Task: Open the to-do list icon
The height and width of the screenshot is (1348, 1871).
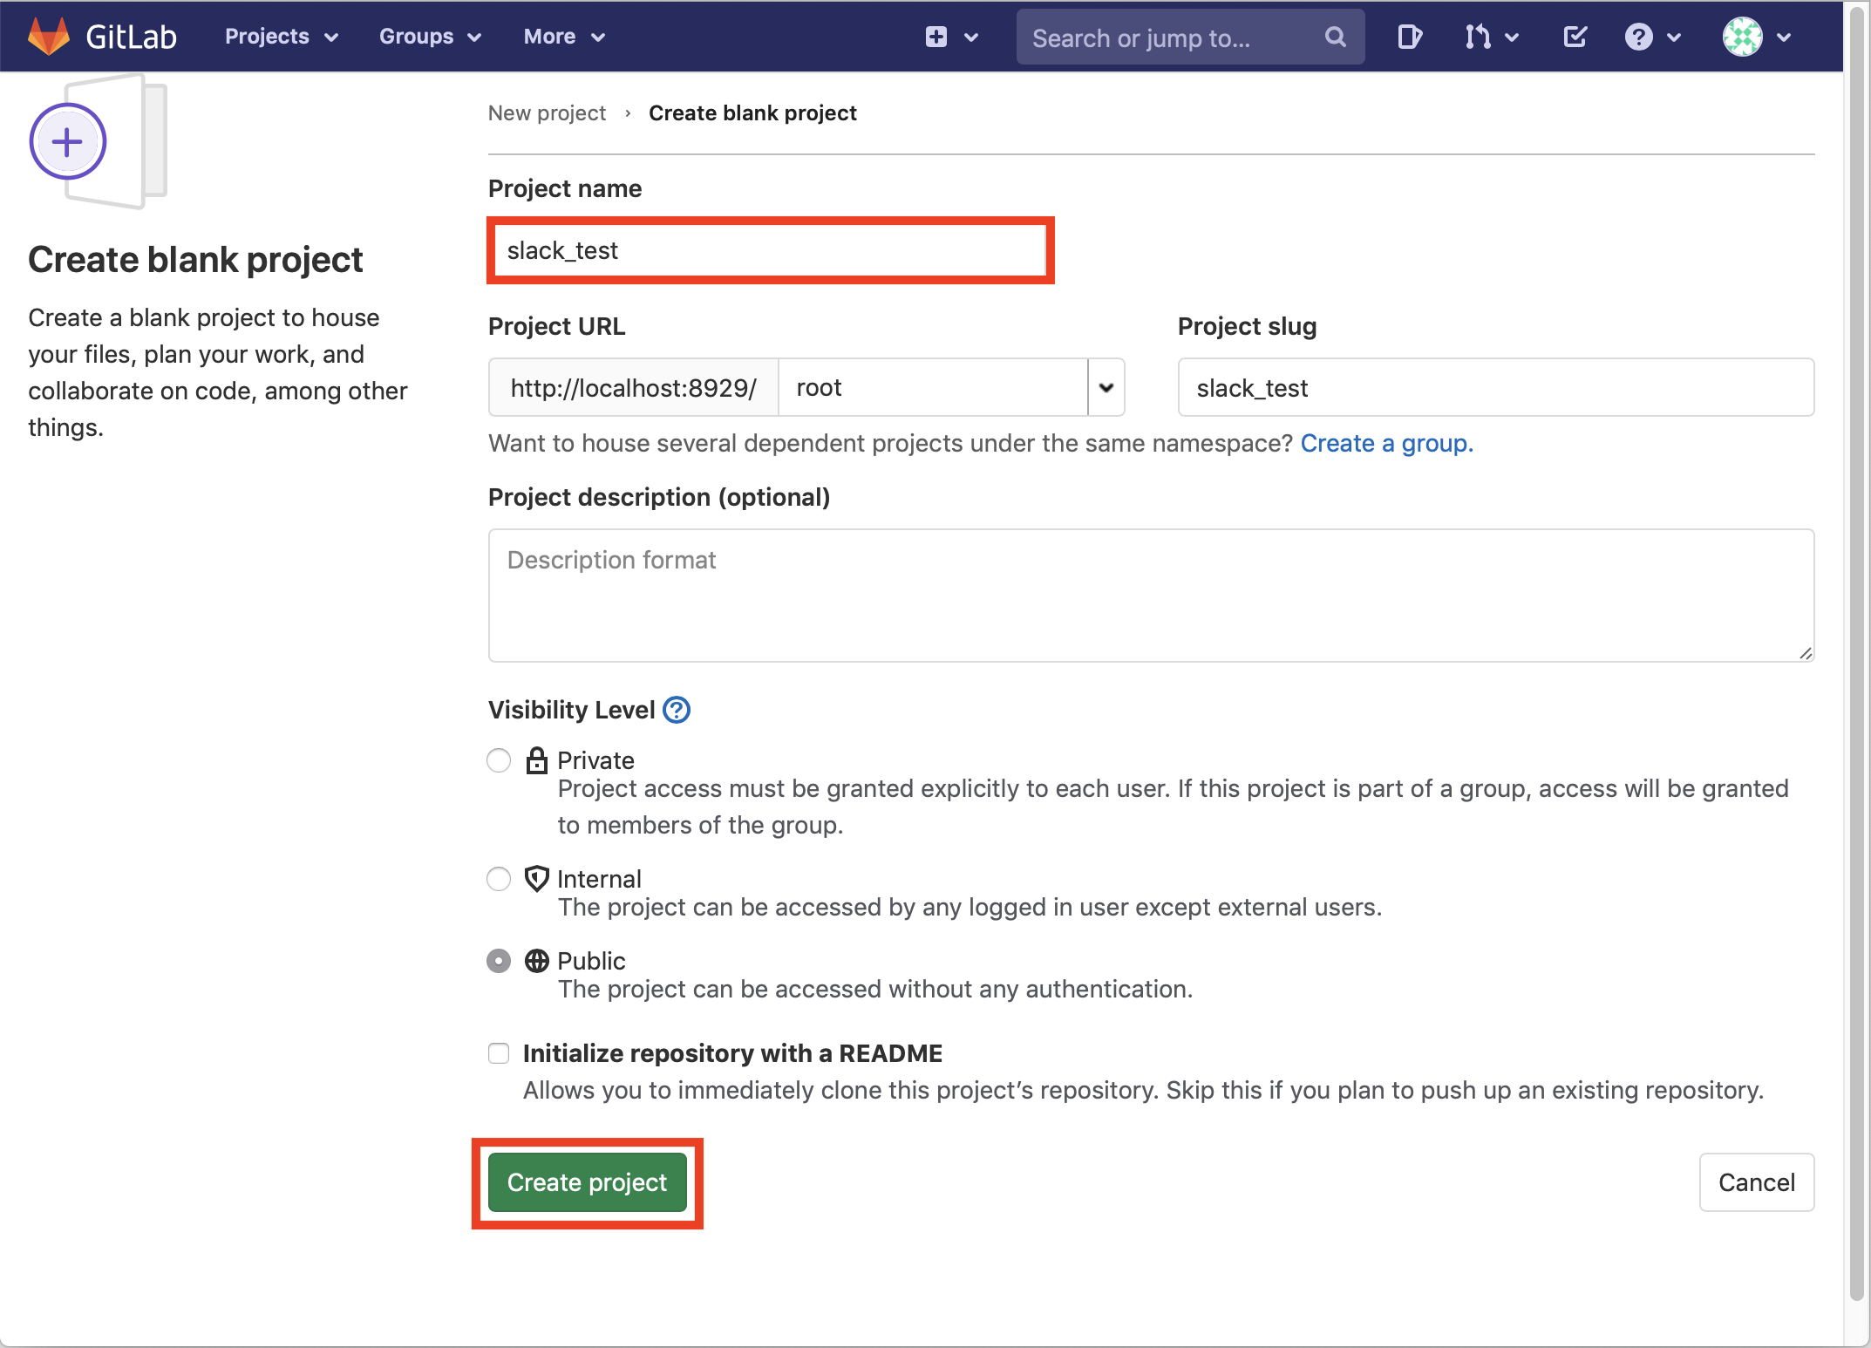Action: (1575, 37)
